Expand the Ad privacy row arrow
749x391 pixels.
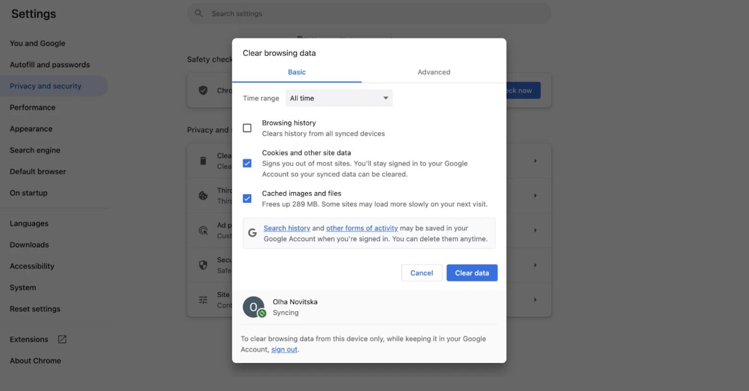(535, 230)
